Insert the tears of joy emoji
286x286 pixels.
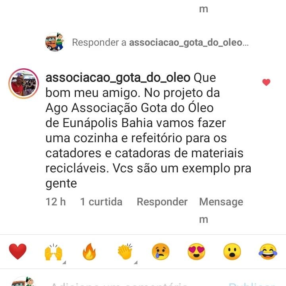click(268, 251)
